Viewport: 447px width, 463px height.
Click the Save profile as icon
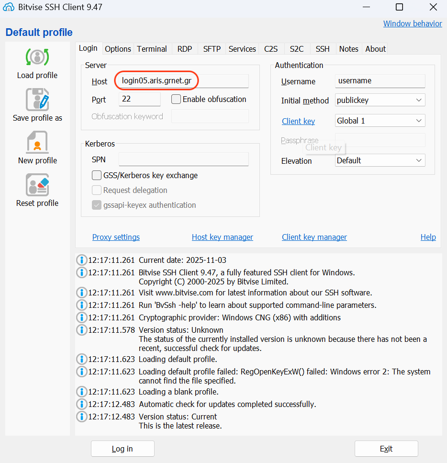[x=37, y=100]
